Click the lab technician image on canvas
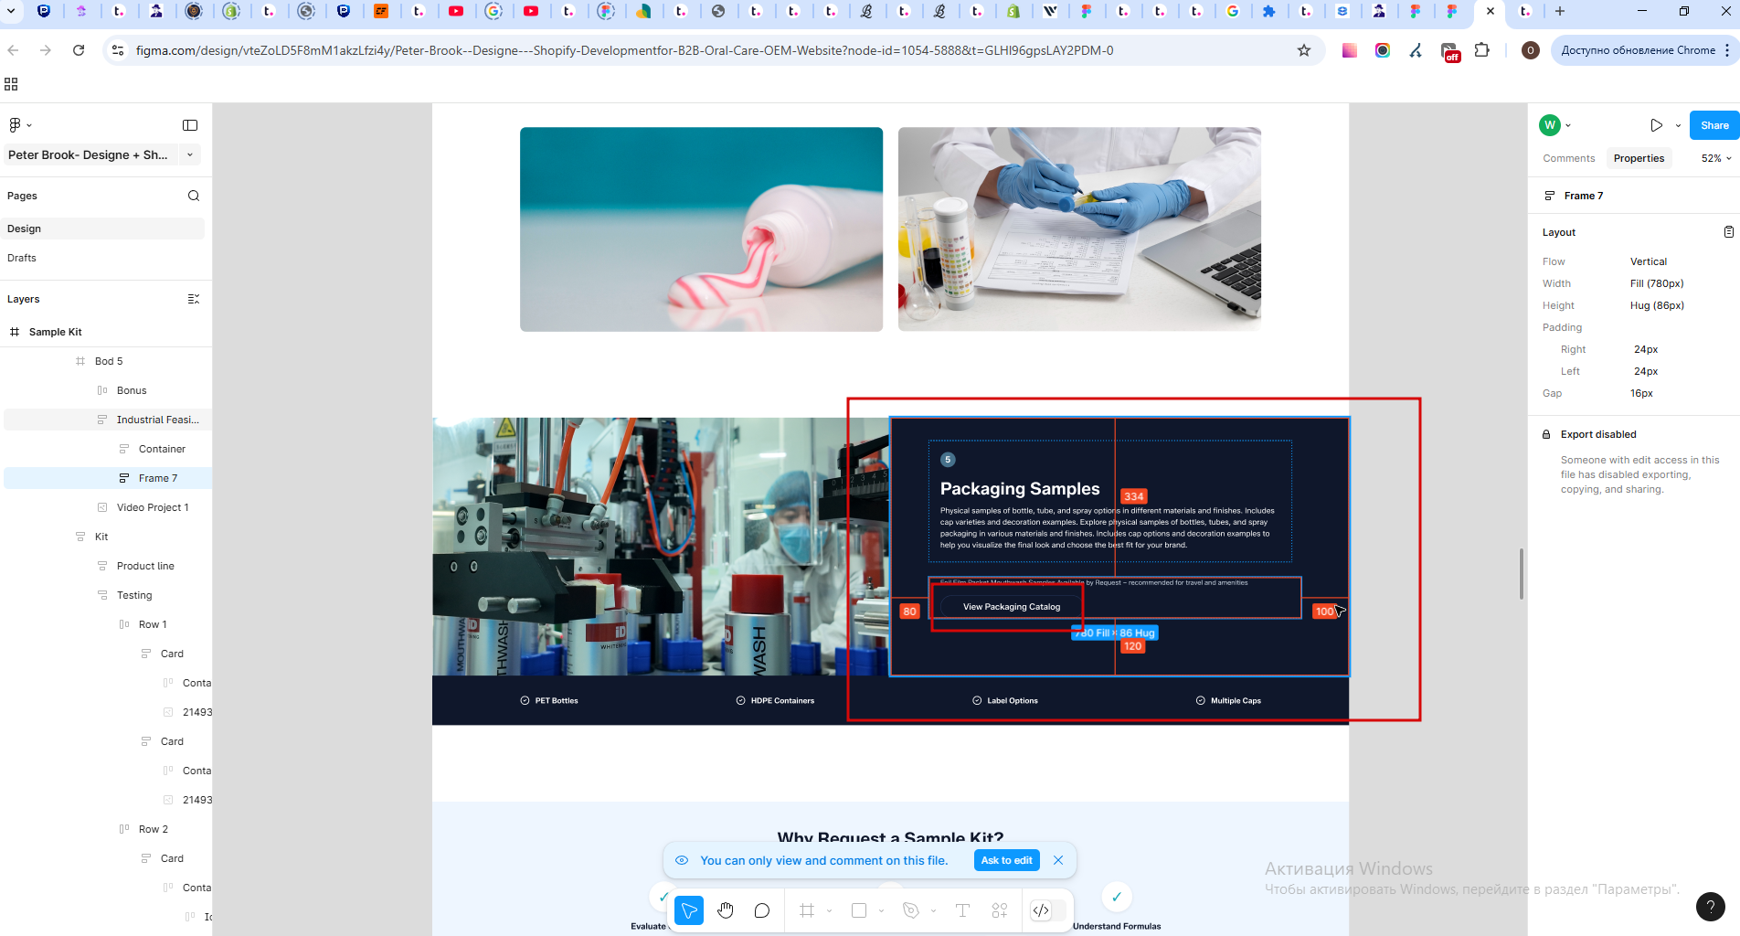1740x936 pixels. tap(1079, 229)
